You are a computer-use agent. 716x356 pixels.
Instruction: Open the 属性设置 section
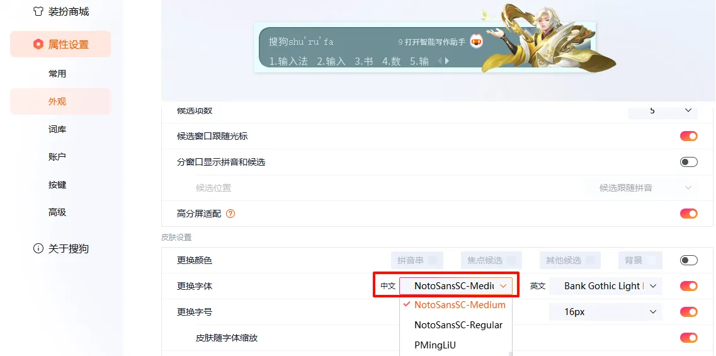click(x=60, y=44)
